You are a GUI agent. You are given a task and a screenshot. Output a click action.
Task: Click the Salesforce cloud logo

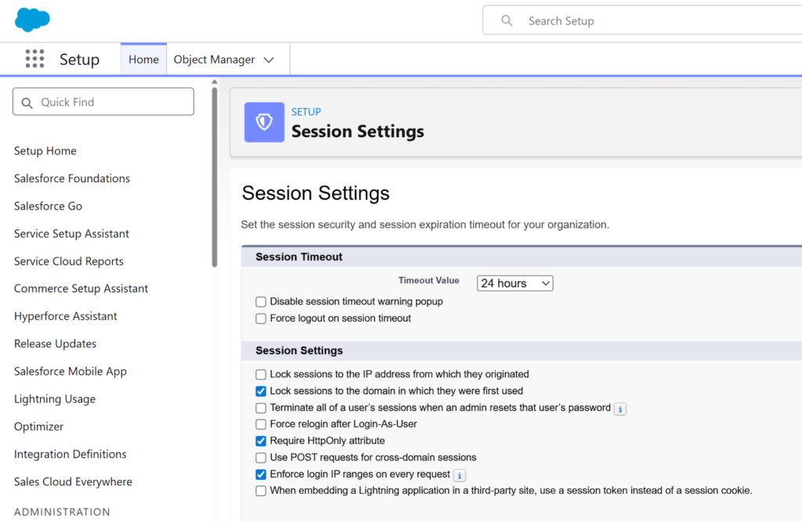(32, 20)
